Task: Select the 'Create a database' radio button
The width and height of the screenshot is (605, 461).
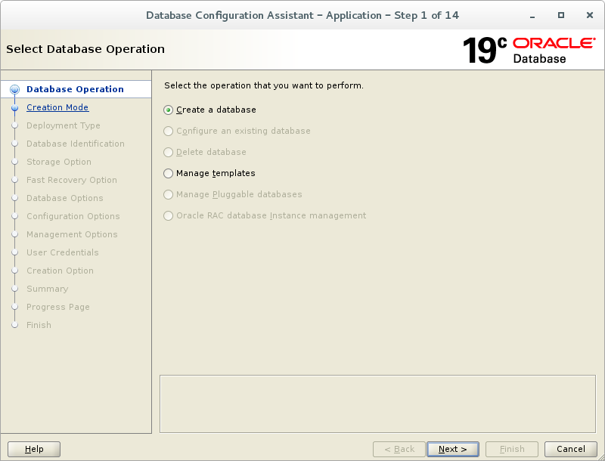Action: tap(168, 110)
